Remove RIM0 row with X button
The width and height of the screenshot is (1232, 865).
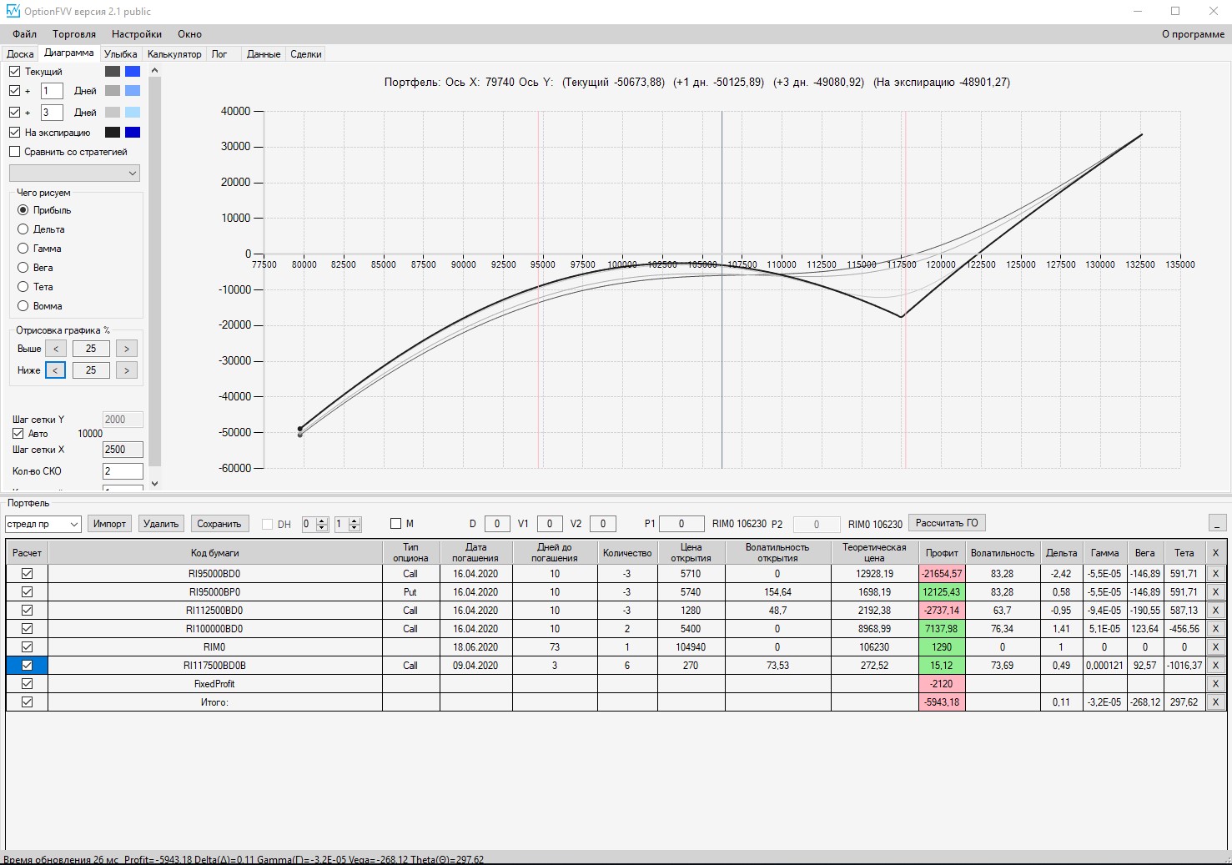click(1215, 647)
